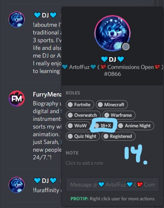Click the DJ username on the !furaffinity message

[x=45, y=180]
